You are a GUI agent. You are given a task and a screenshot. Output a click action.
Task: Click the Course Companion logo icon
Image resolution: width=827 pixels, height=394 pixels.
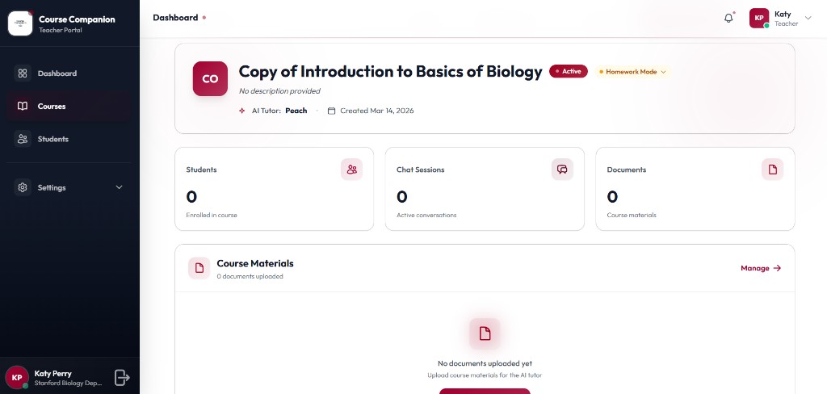pos(20,23)
